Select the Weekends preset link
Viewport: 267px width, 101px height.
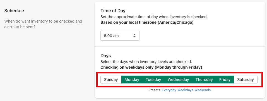click(x=203, y=90)
